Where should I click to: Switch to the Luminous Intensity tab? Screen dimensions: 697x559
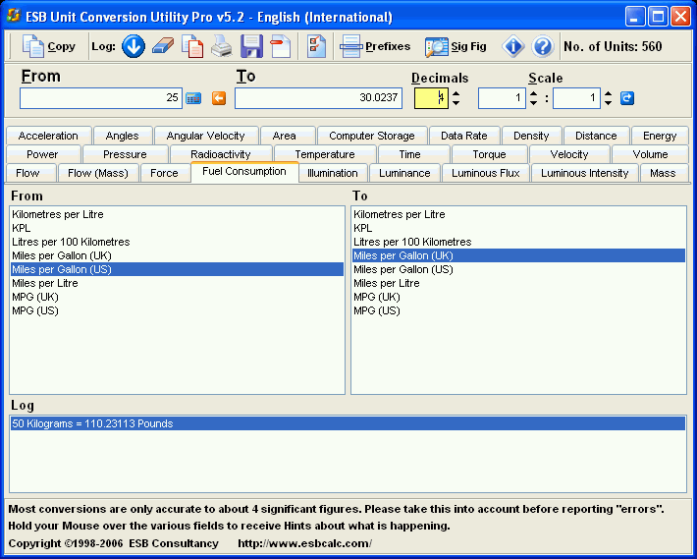[584, 173]
